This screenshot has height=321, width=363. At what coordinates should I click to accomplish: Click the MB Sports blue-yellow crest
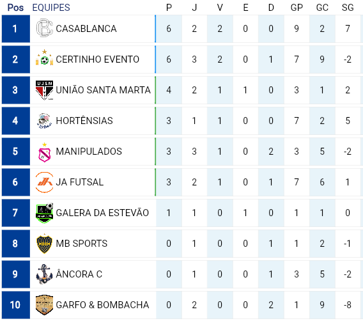(x=45, y=244)
